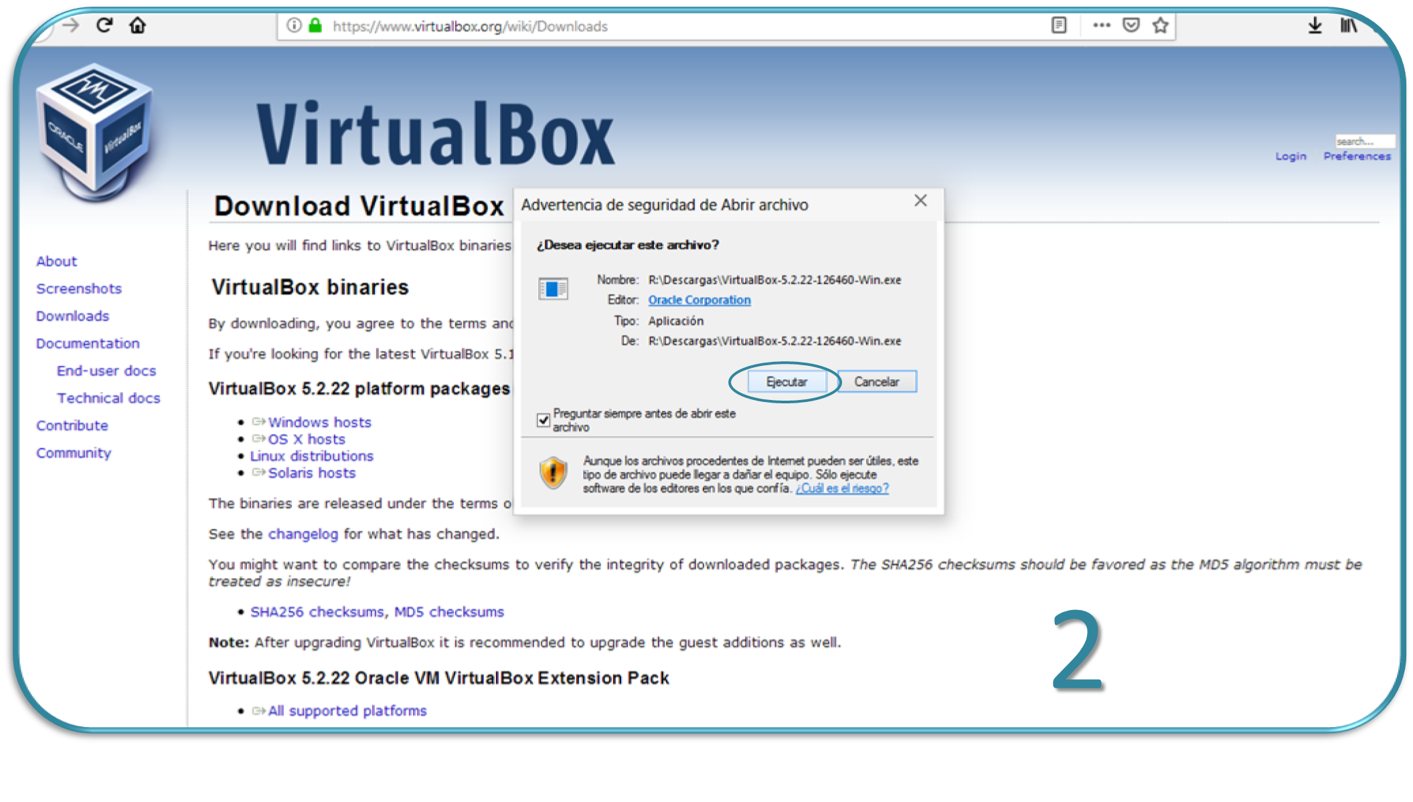
Task: Click the Cancelar button
Action: (x=877, y=382)
